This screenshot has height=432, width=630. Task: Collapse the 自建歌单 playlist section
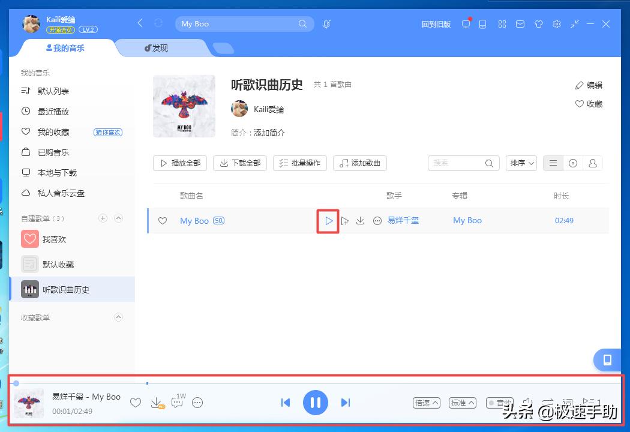tap(118, 218)
